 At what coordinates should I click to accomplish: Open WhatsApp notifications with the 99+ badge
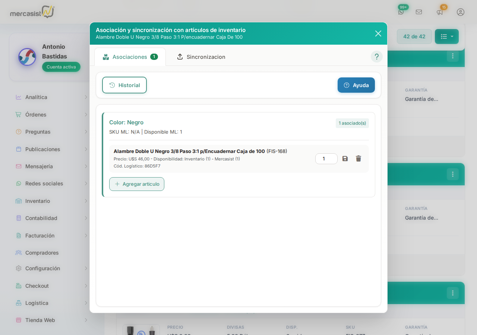[x=401, y=12]
